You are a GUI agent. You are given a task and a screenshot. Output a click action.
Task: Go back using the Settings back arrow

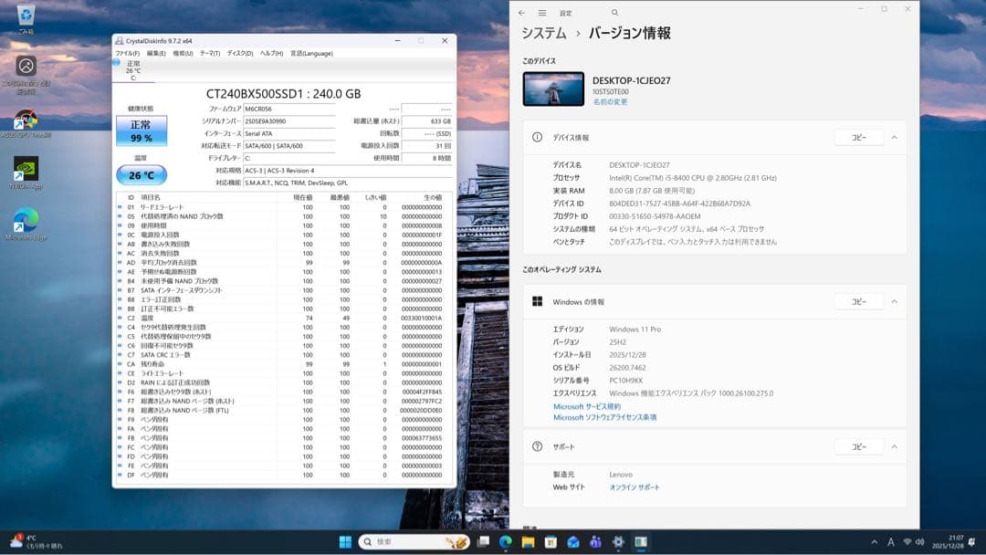(520, 13)
